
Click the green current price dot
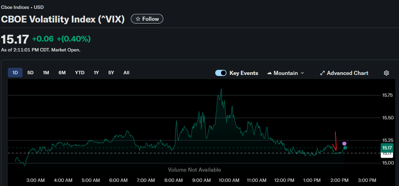tap(345, 148)
